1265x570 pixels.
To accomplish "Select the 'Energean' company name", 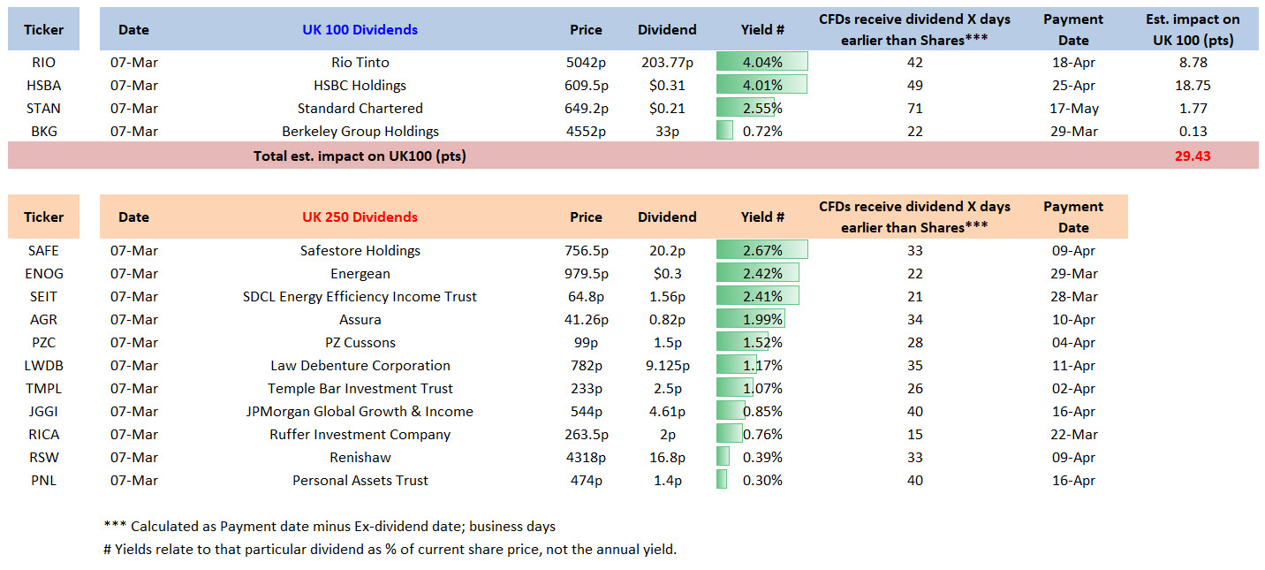I will coord(360,273).
